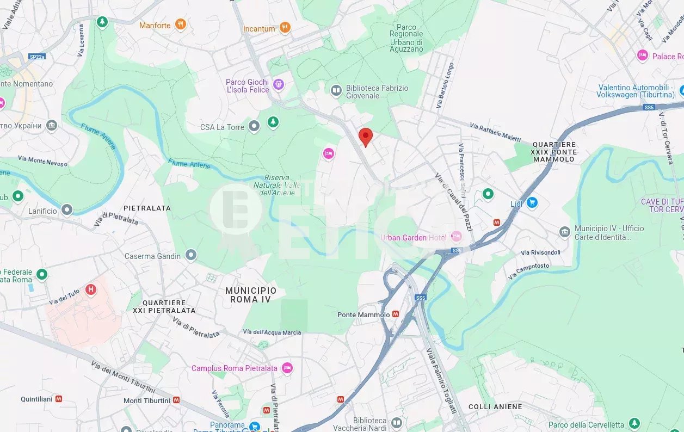This screenshot has height=432, width=684.
Task: Click the Lidl shopping cart icon
Action: (x=532, y=202)
